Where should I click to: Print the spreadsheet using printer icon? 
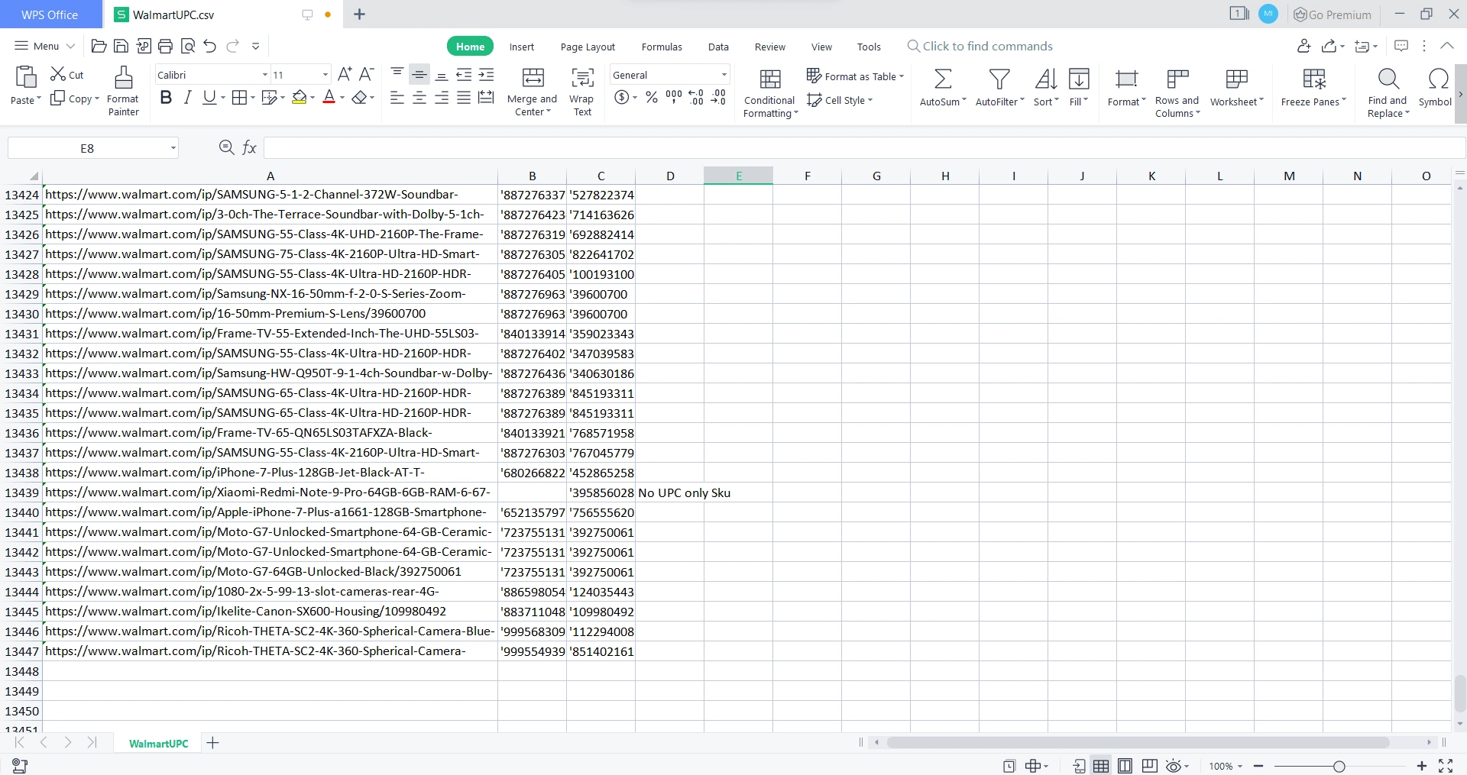[x=165, y=47]
